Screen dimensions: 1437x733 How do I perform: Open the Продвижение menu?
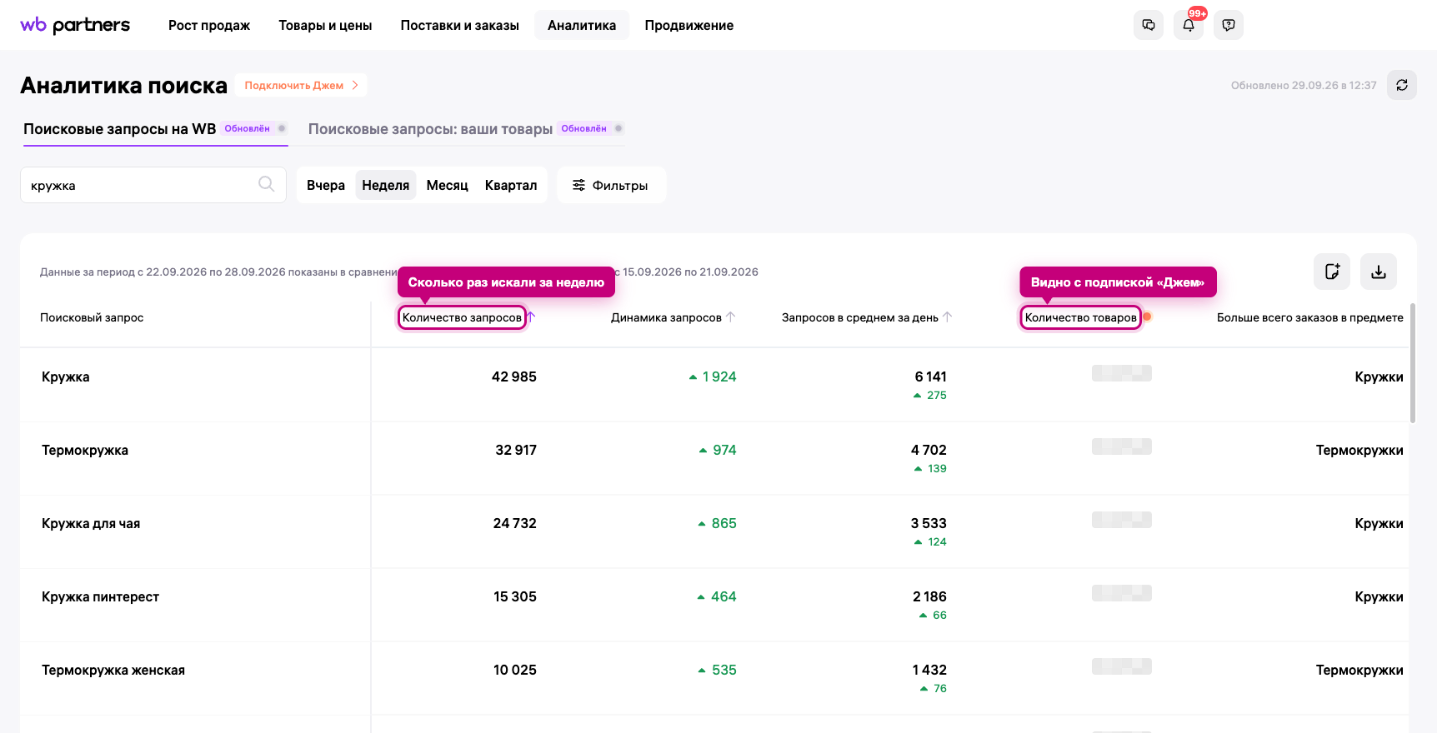[689, 25]
